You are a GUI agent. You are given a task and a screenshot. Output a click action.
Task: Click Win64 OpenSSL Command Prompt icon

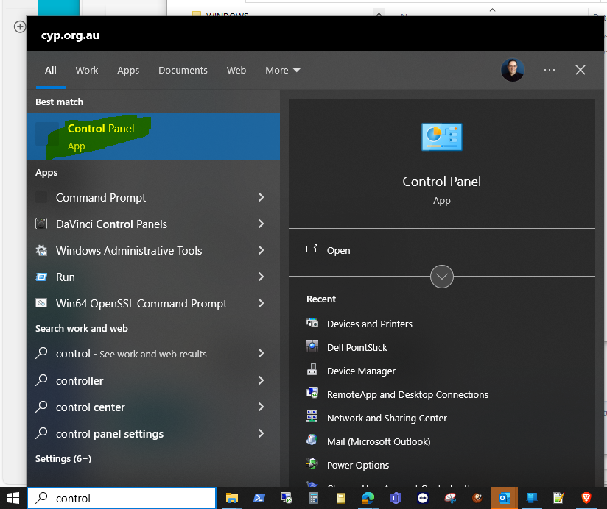click(41, 303)
